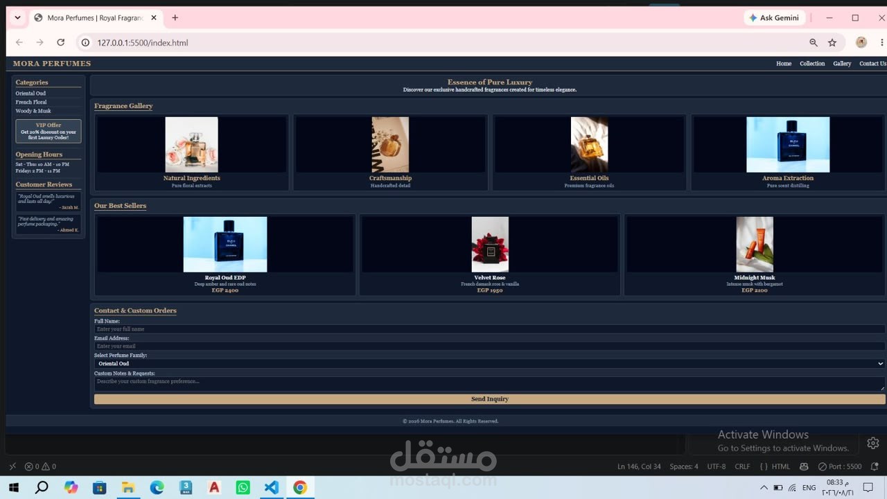
Task: Open the site information icon beside the URL
Action: coord(85,42)
